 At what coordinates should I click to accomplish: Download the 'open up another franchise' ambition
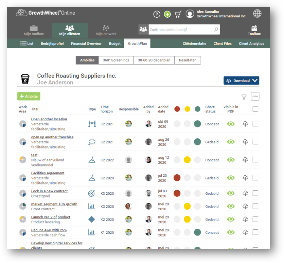click(245, 142)
